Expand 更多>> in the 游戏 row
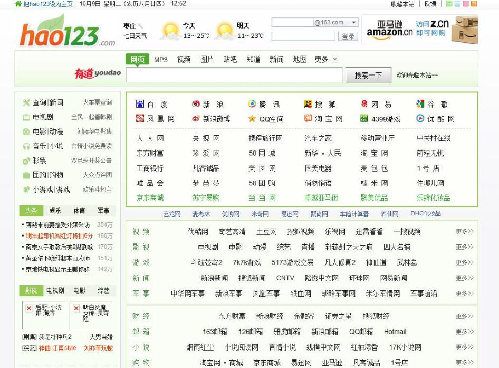This screenshot has width=499, height=368. (464, 262)
